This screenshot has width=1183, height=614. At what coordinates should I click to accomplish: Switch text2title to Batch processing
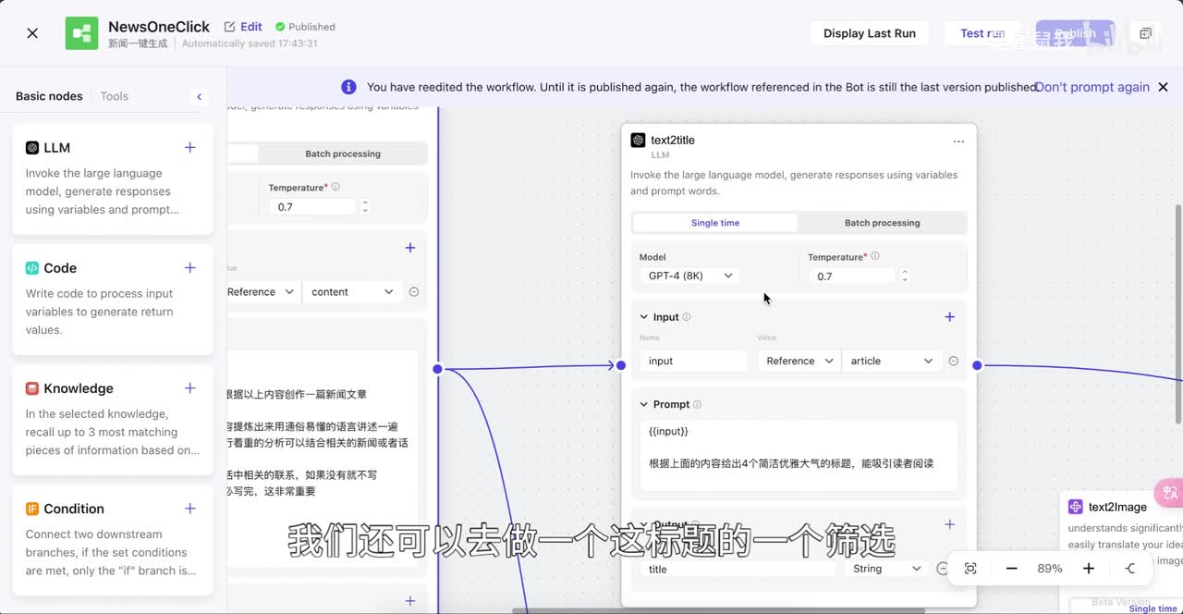tap(882, 223)
